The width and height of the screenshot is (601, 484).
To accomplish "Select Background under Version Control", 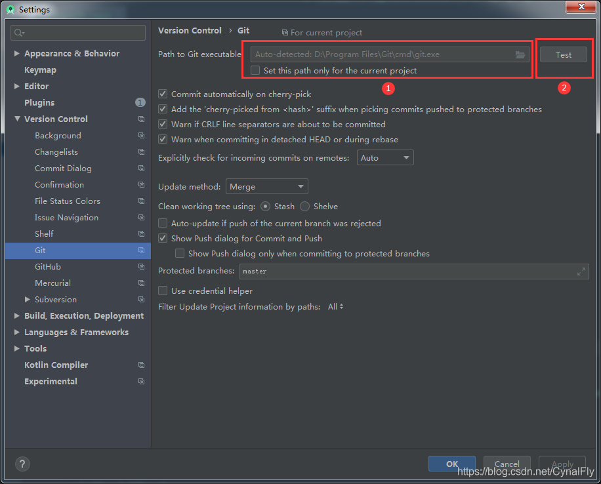I will pyautogui.click(x=58, y=136).
